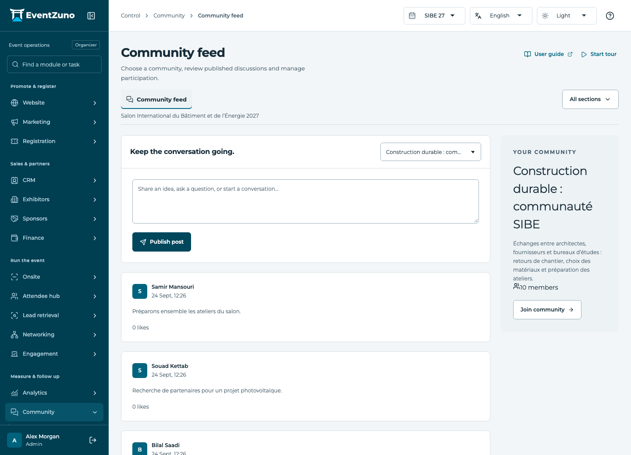Click the Onsite scan icon
631x455 pixels.
(x=14, y=277)
